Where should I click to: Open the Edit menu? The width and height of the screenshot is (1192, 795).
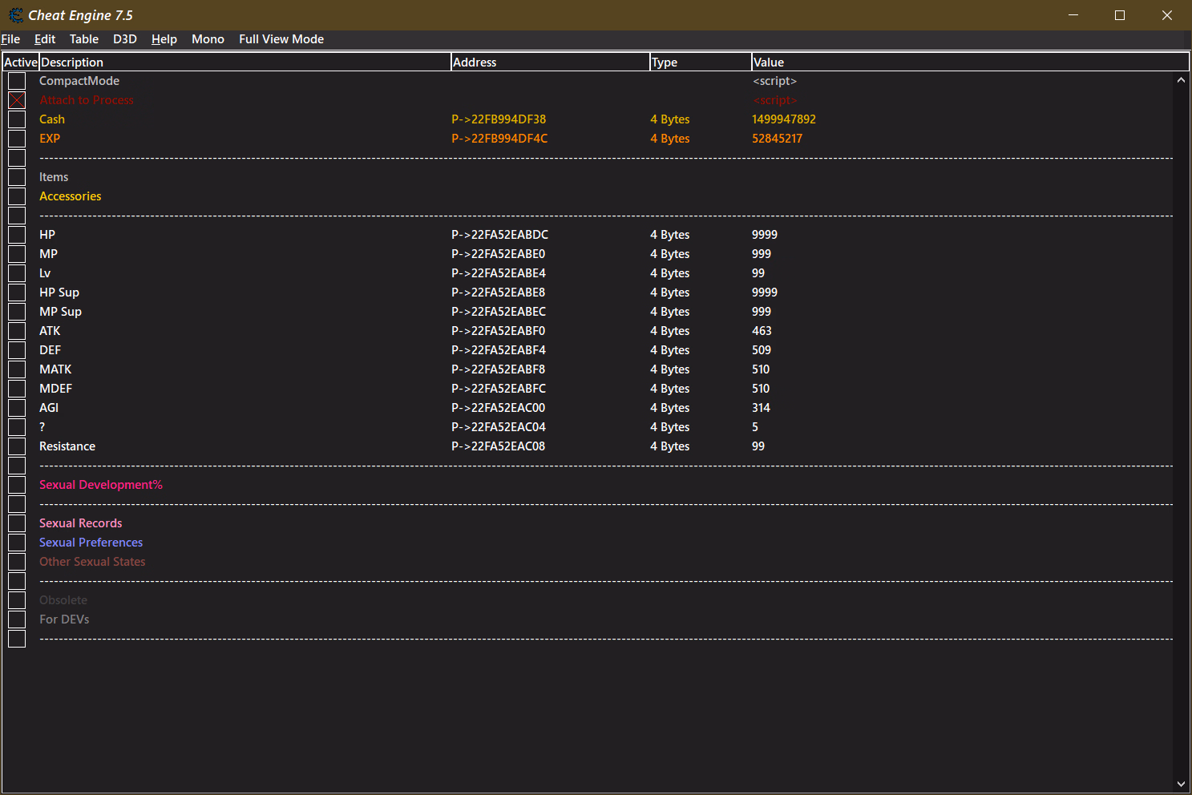pos(45,39)
